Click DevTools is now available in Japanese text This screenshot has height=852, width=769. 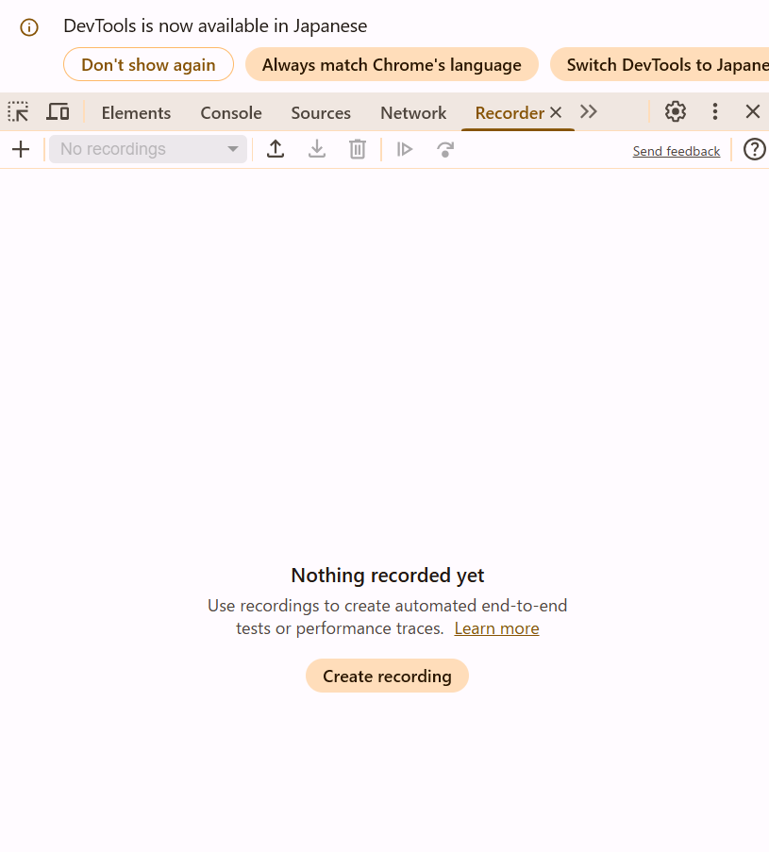pos(215,26)
